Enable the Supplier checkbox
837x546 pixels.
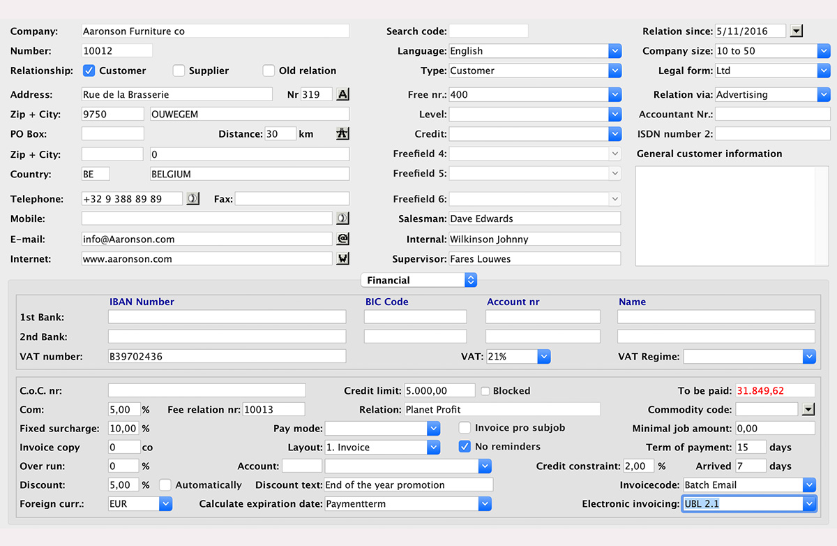[x=179, y=71]
